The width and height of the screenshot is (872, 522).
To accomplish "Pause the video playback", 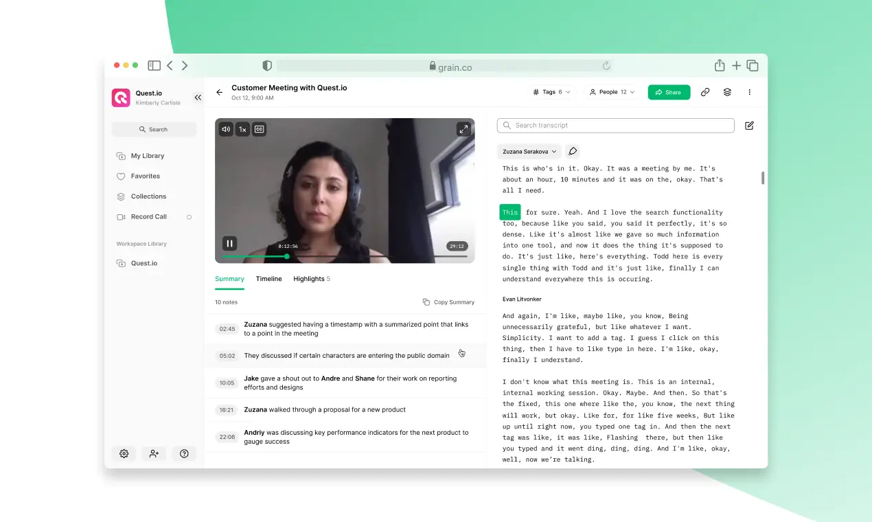I will pos(229,243).
